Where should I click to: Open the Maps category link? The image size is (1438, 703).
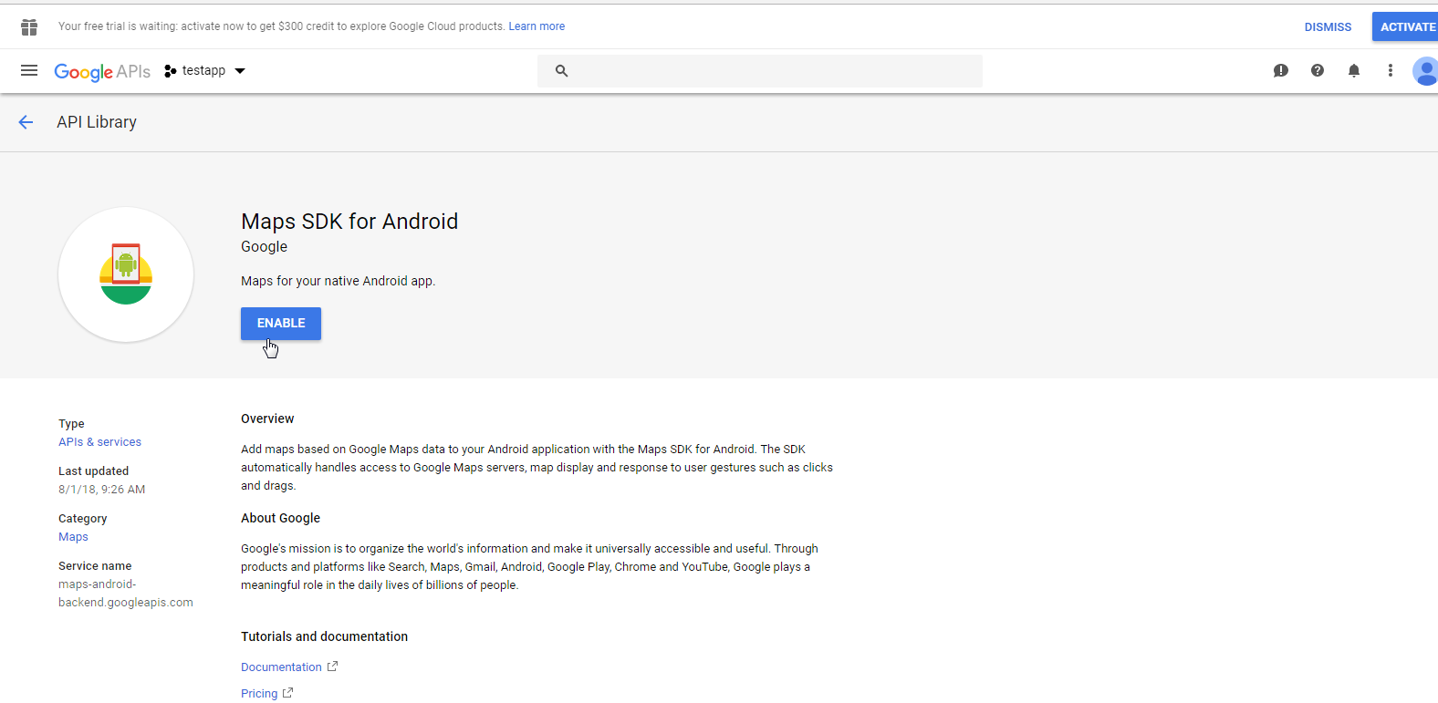(73, 537)
